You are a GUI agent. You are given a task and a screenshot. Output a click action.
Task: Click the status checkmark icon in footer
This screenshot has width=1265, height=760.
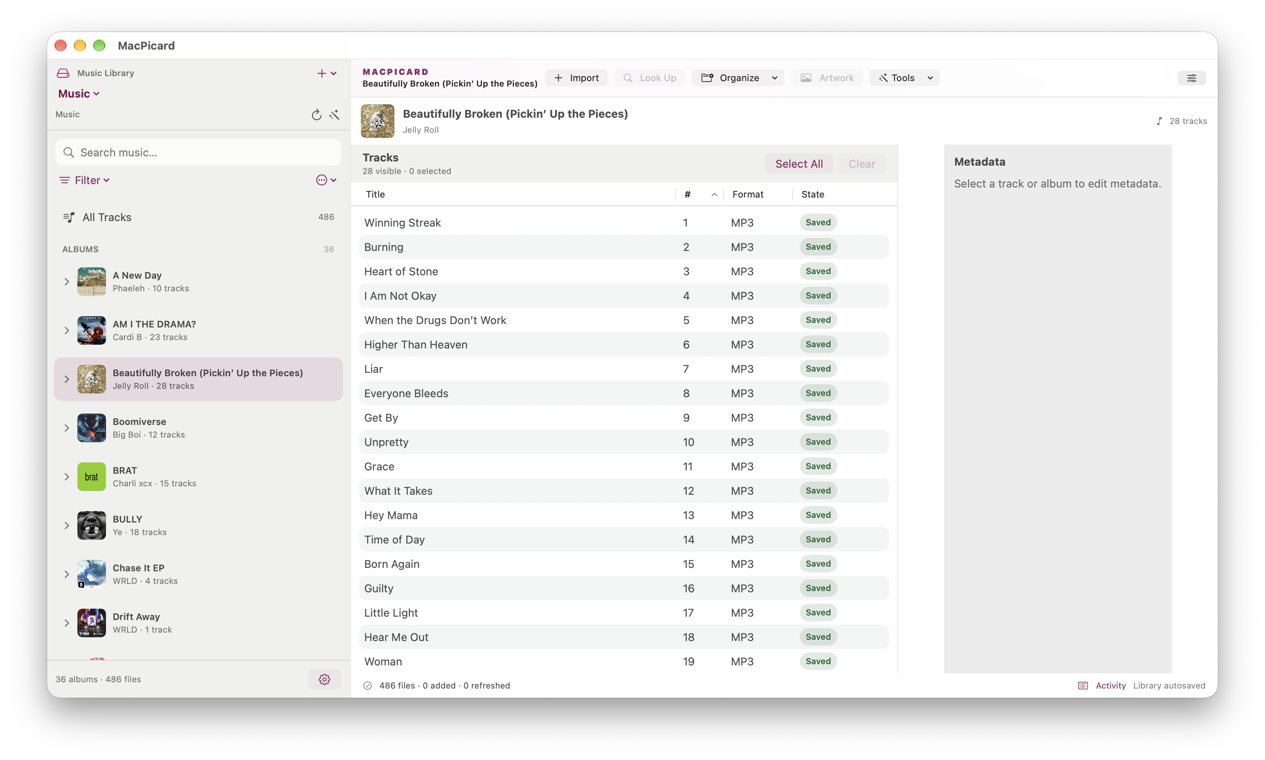point(368,686)
